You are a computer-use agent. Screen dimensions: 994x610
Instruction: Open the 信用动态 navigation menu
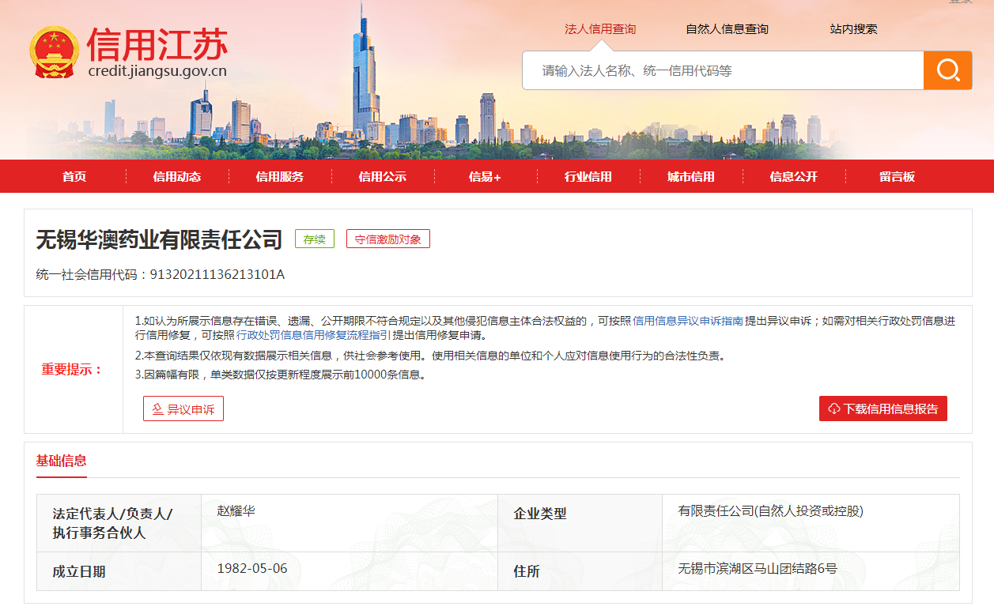tap(177, 176)
